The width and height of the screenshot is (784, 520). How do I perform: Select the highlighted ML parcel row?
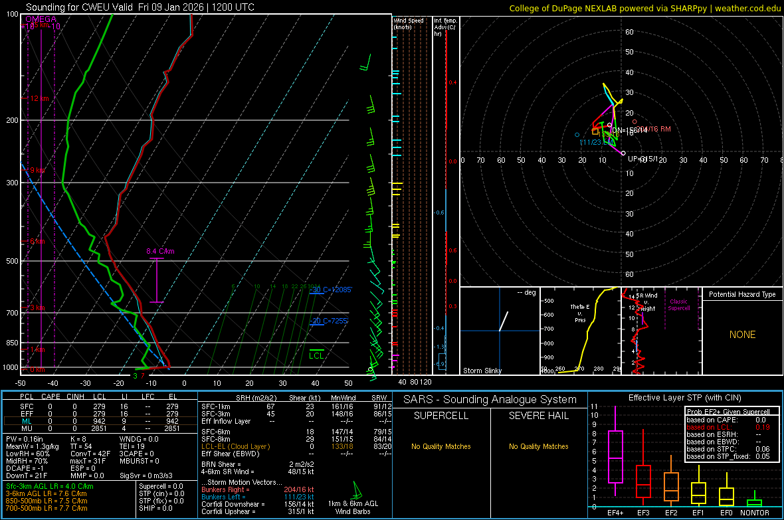pos(99,421)
